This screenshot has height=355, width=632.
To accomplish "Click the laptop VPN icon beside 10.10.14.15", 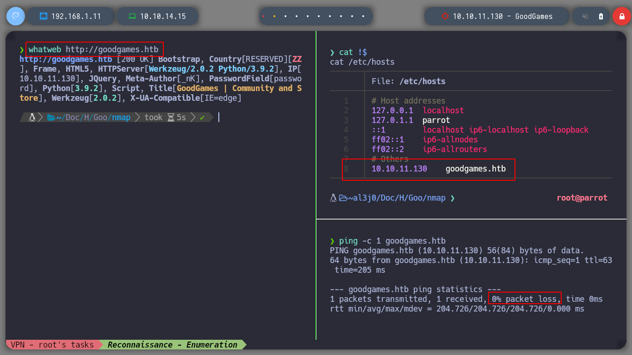I will 132,16.
